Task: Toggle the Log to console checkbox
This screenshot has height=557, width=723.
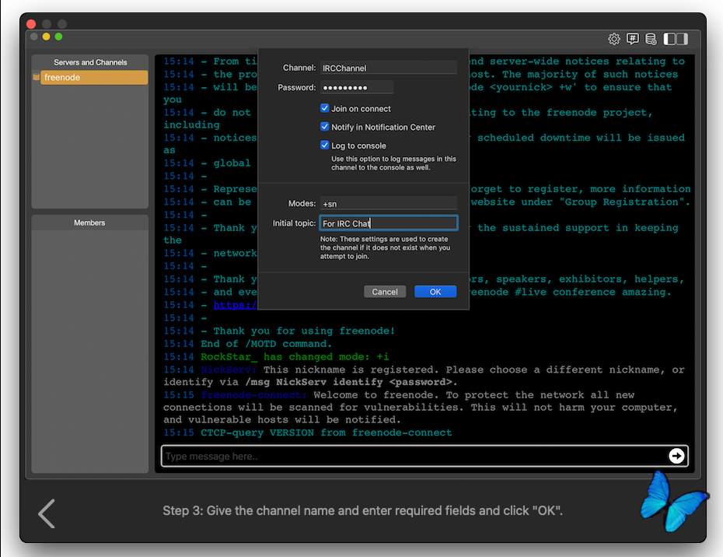Action: pos(325,145)
